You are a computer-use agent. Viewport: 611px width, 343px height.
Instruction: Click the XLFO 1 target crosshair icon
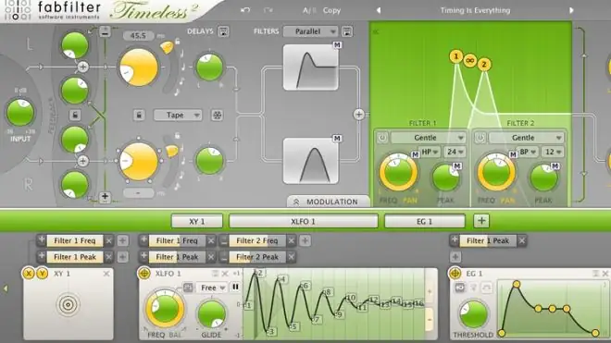click(144, 274)
